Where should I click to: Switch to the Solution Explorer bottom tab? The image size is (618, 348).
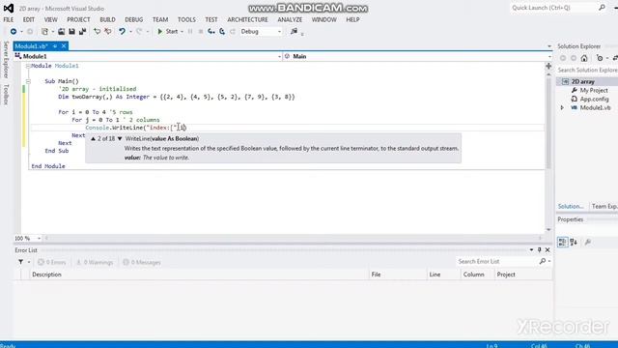click(x=571, y=206)
